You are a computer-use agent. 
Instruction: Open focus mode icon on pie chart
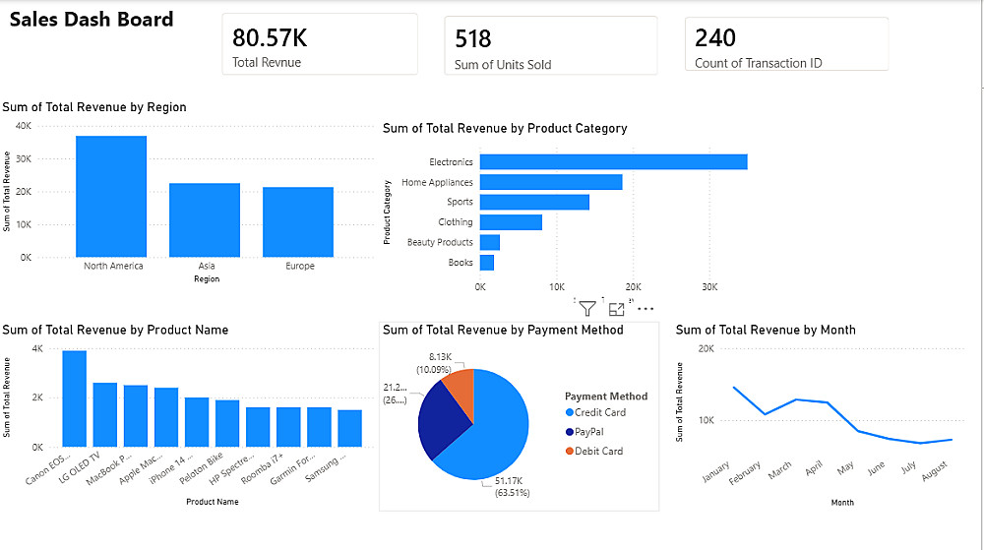coord(616,309)
